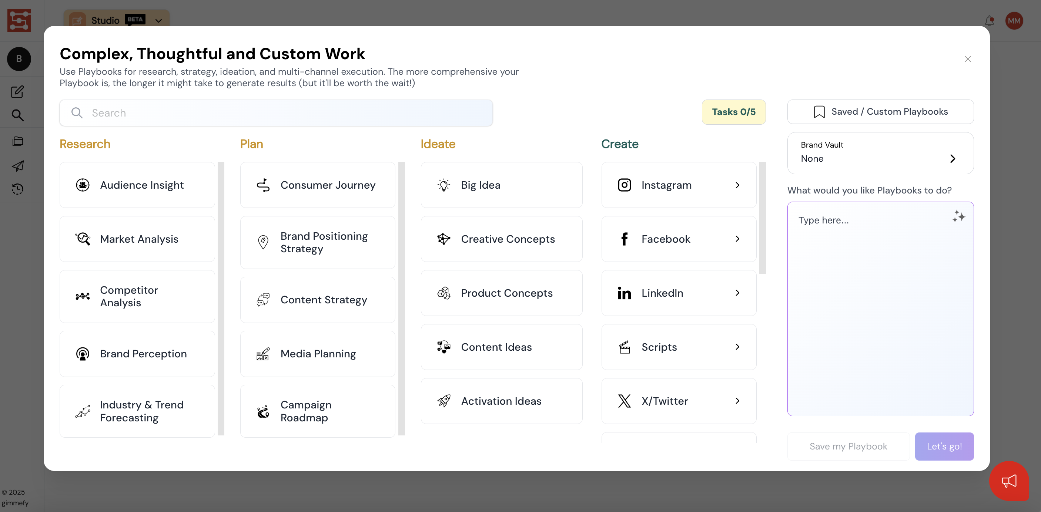The height and width of the screenshot is (512, 1041).
Task: Open the history clock icon in sidebar
Action: click(x=17, y=189)
